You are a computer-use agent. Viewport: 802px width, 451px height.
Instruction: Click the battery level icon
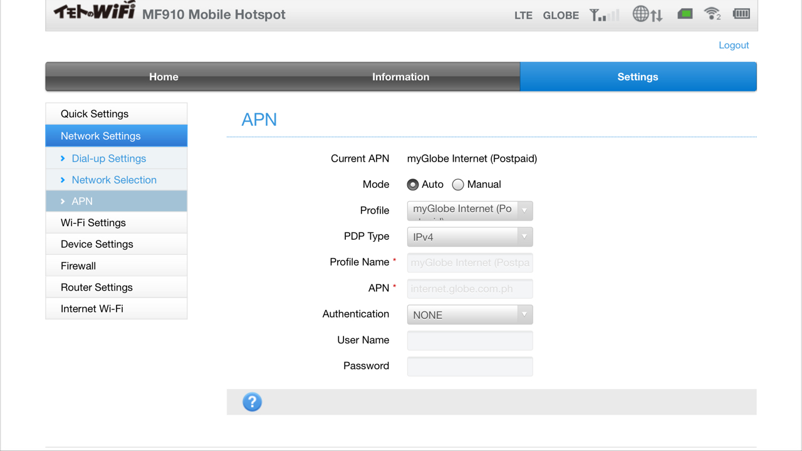pos(741,13)
